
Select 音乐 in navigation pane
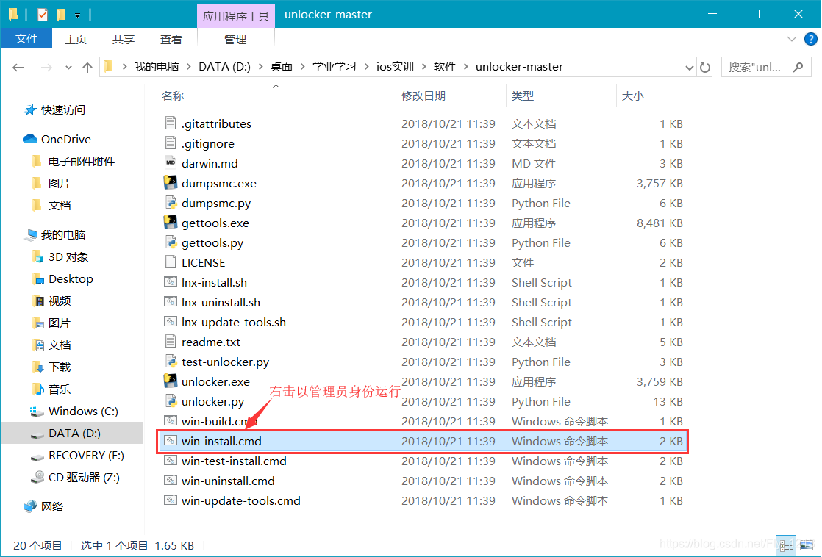pyautogui.click(x=60, y=389)
